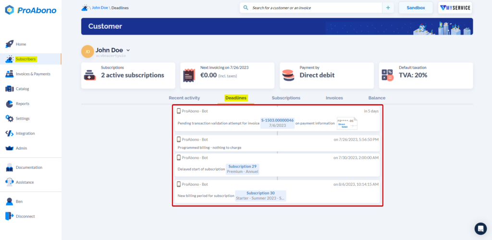Click the search magnifier icon

[246, 8]
